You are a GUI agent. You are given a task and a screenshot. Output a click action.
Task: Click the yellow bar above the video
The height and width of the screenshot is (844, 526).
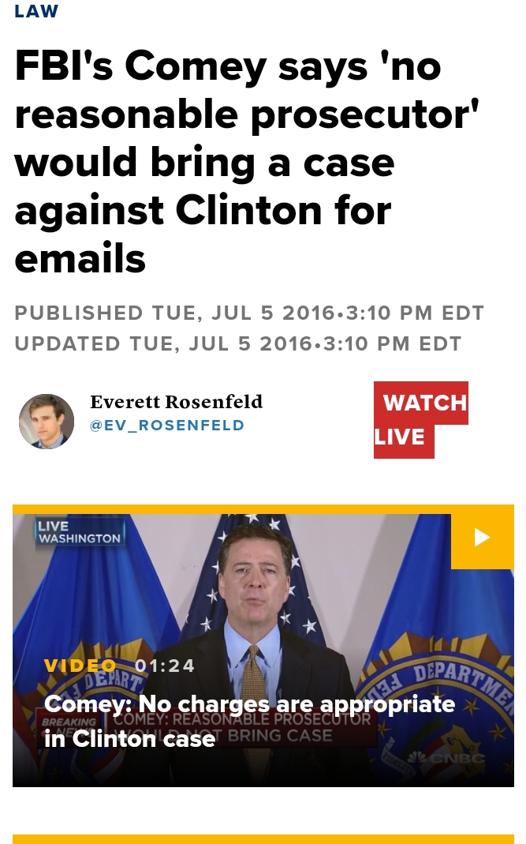pos(263,509)
